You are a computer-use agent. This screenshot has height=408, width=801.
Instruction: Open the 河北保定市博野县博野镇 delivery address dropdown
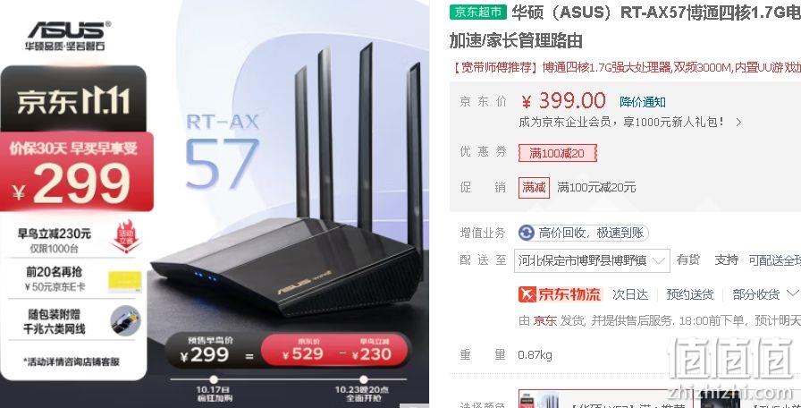592,260
